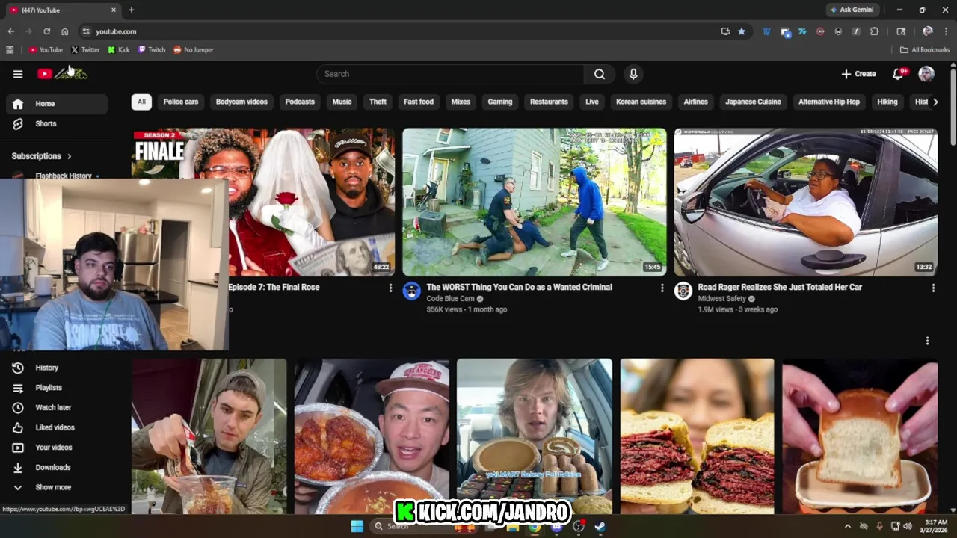
Task: Open options for Episode 7: The Final Rose
Action: coord(390,288)
